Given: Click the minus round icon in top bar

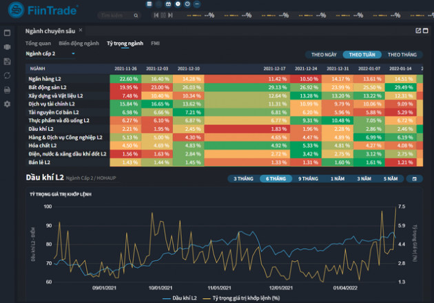Looking at the screenshot, I should (x=197, y=4).
